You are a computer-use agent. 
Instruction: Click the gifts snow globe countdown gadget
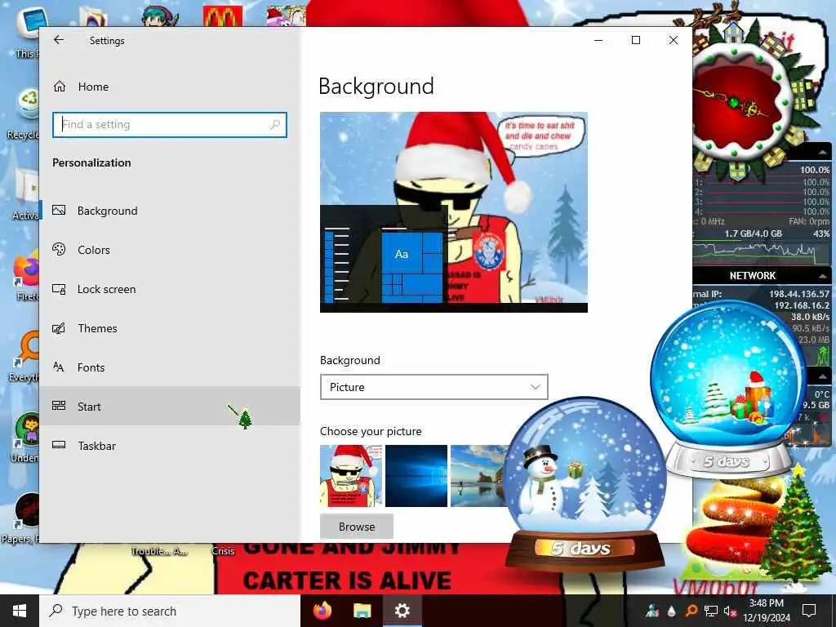[x=728, y=388]
